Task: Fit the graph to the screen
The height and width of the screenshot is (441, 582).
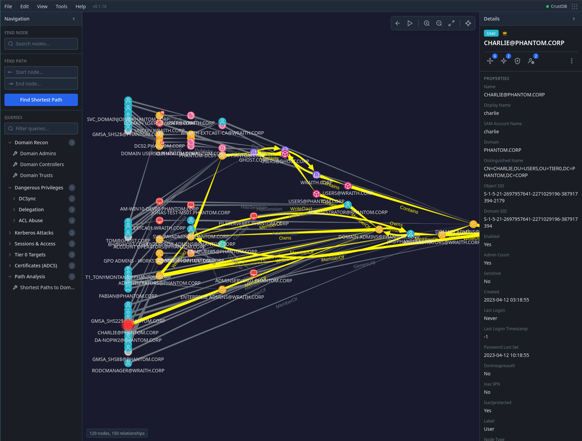Action: pos(451,23)
